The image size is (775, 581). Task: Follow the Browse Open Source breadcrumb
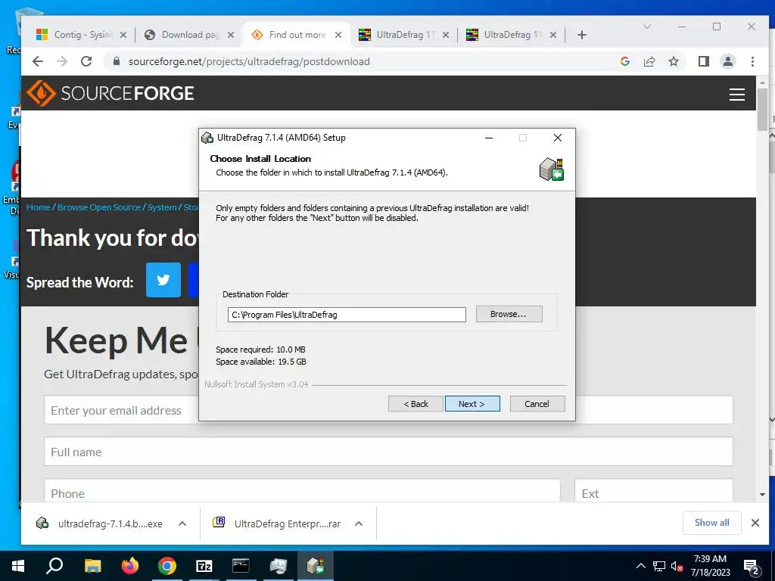click(99, 207)
